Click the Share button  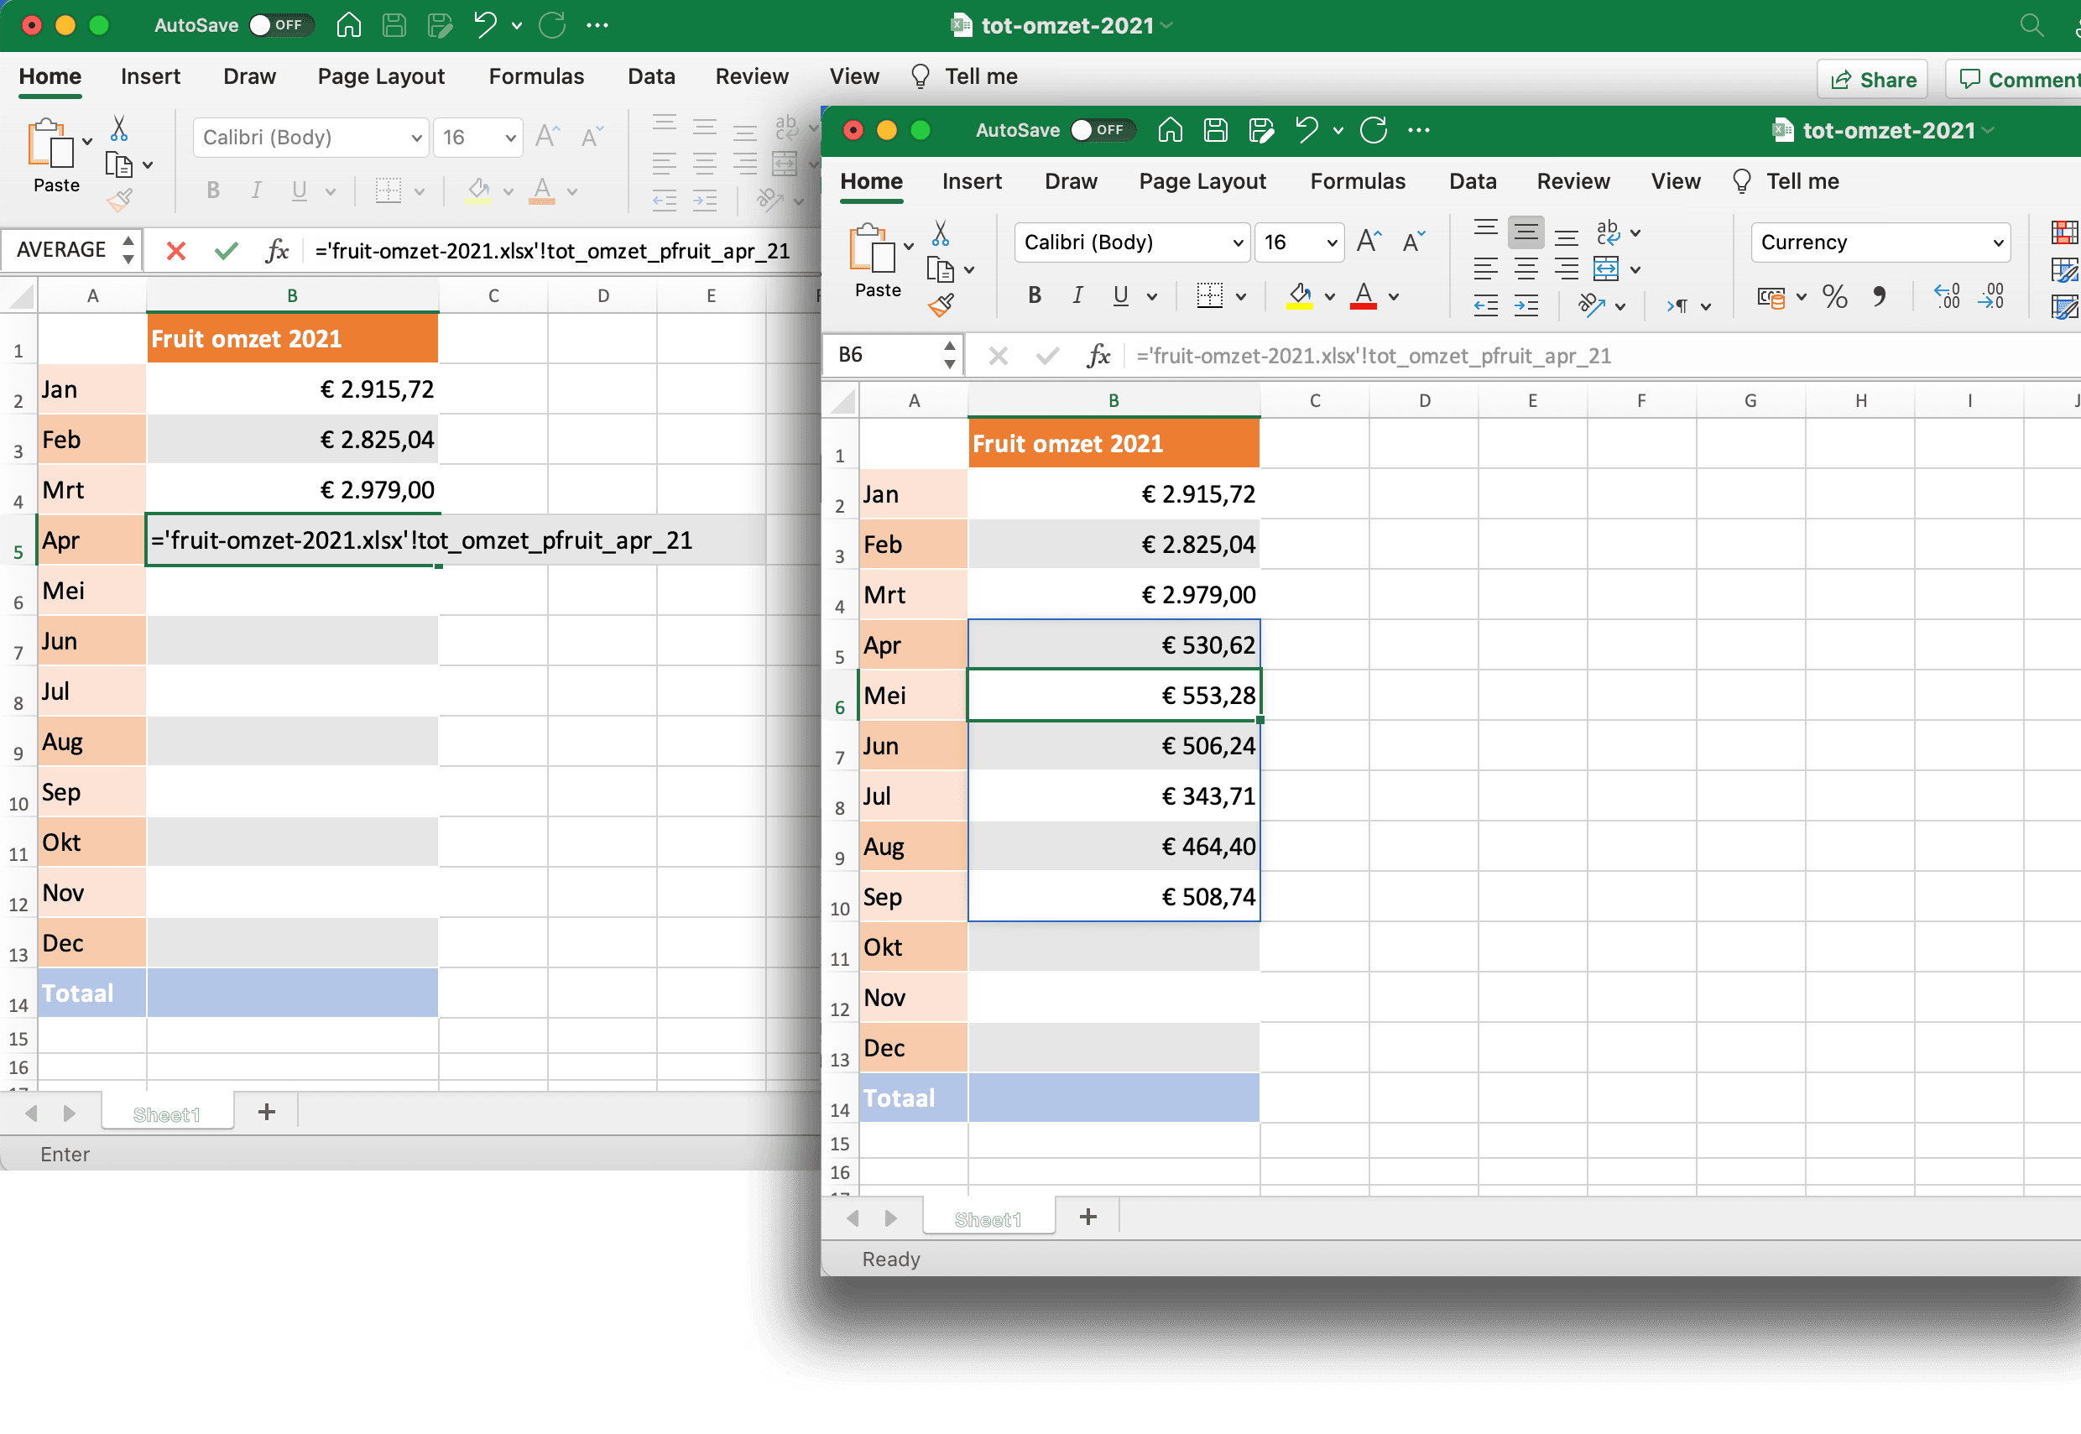pos(1873,79)
